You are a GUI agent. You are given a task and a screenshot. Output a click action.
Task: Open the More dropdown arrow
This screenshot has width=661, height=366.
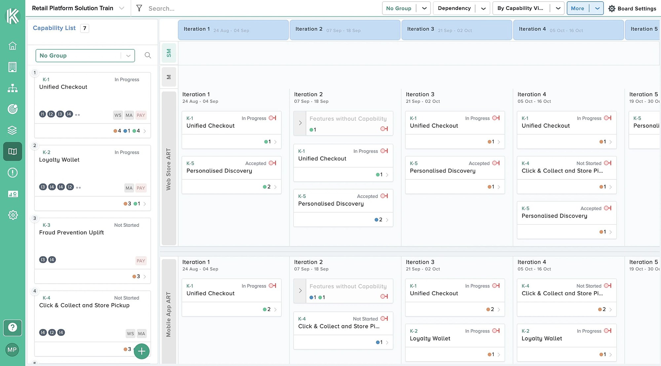[597, 8]
